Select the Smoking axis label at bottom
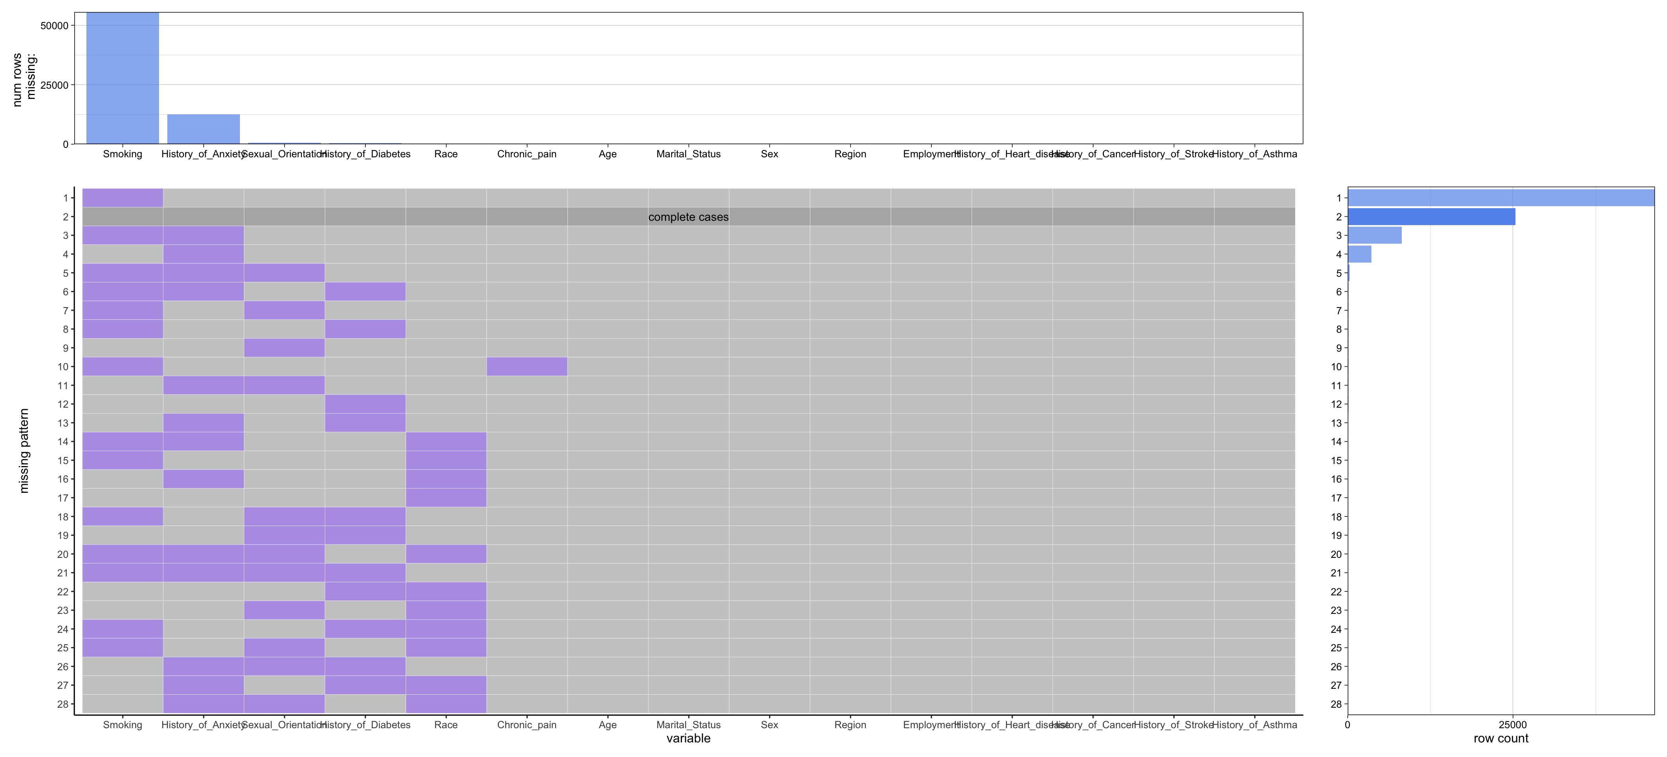Screen dimensions: 1667x757 tap(123, 725)
